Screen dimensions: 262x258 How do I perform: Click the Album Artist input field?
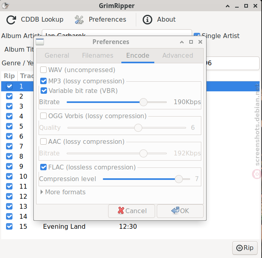pos(117,33)
